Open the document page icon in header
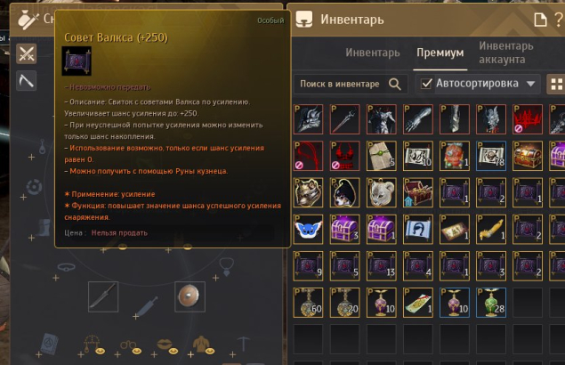 (540, 20)
